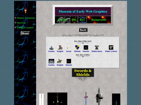
Task: Click the Diablo Items armor icon
Action: click(x=97, y=47)
